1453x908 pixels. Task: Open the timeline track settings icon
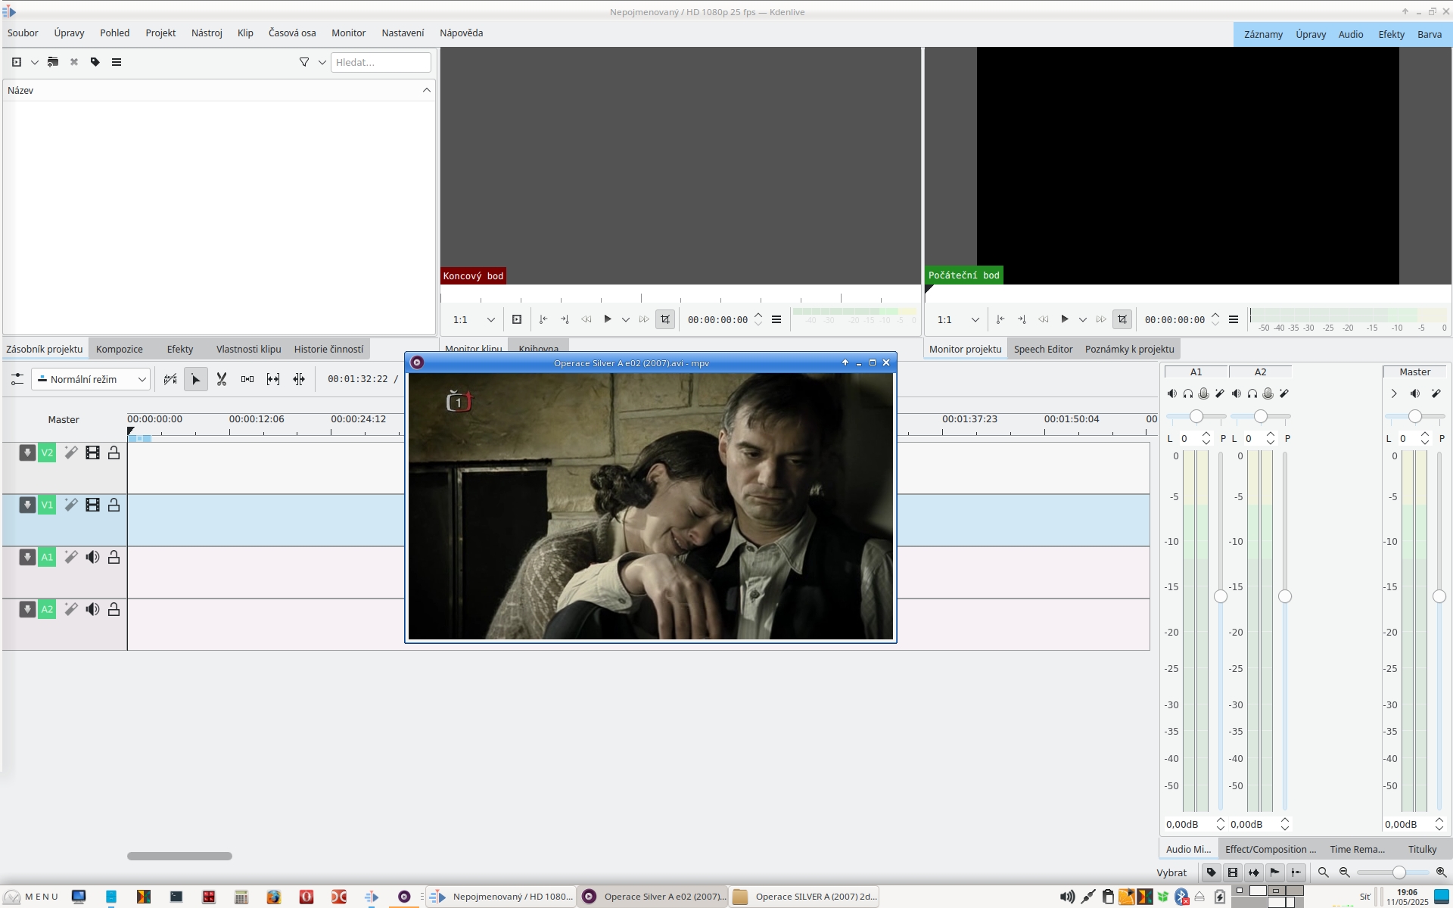tap(17, 379)
